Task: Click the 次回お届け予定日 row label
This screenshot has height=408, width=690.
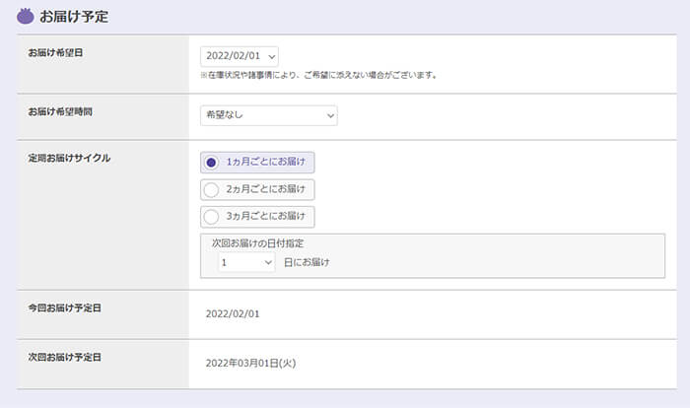Action: pos(65,357)
